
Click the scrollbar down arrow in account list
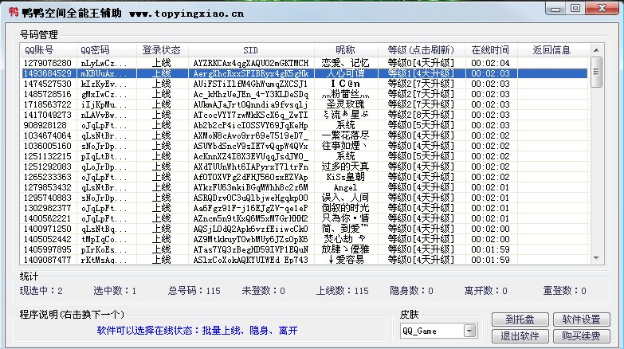(596, 259)
